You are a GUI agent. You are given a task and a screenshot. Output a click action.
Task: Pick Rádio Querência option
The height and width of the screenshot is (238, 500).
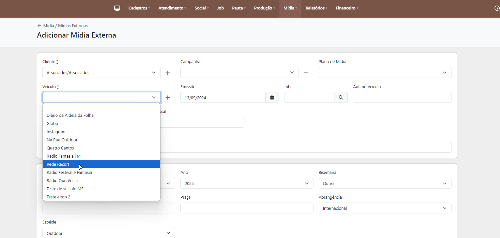coord(62,181)
